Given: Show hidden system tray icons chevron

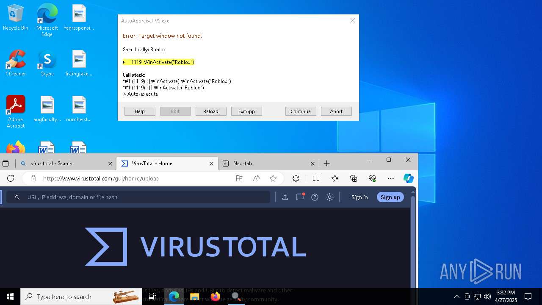Looking at the screenshot, I should [x=456, y=297].
